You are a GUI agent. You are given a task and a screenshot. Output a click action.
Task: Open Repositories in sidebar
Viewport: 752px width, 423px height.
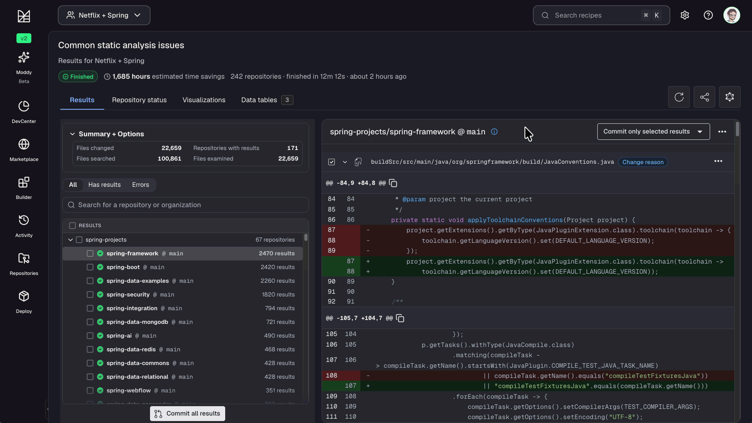[x=24, y=264]
